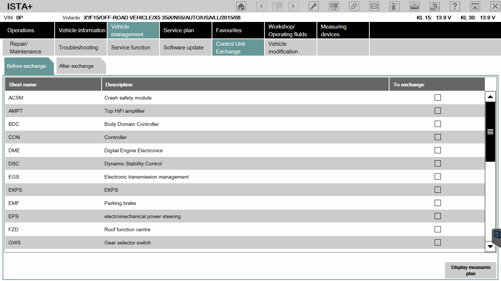Screen dimensions: 501x281
Task: Click the scrollbar thumb handle
Action: click(x=490, y=132)
